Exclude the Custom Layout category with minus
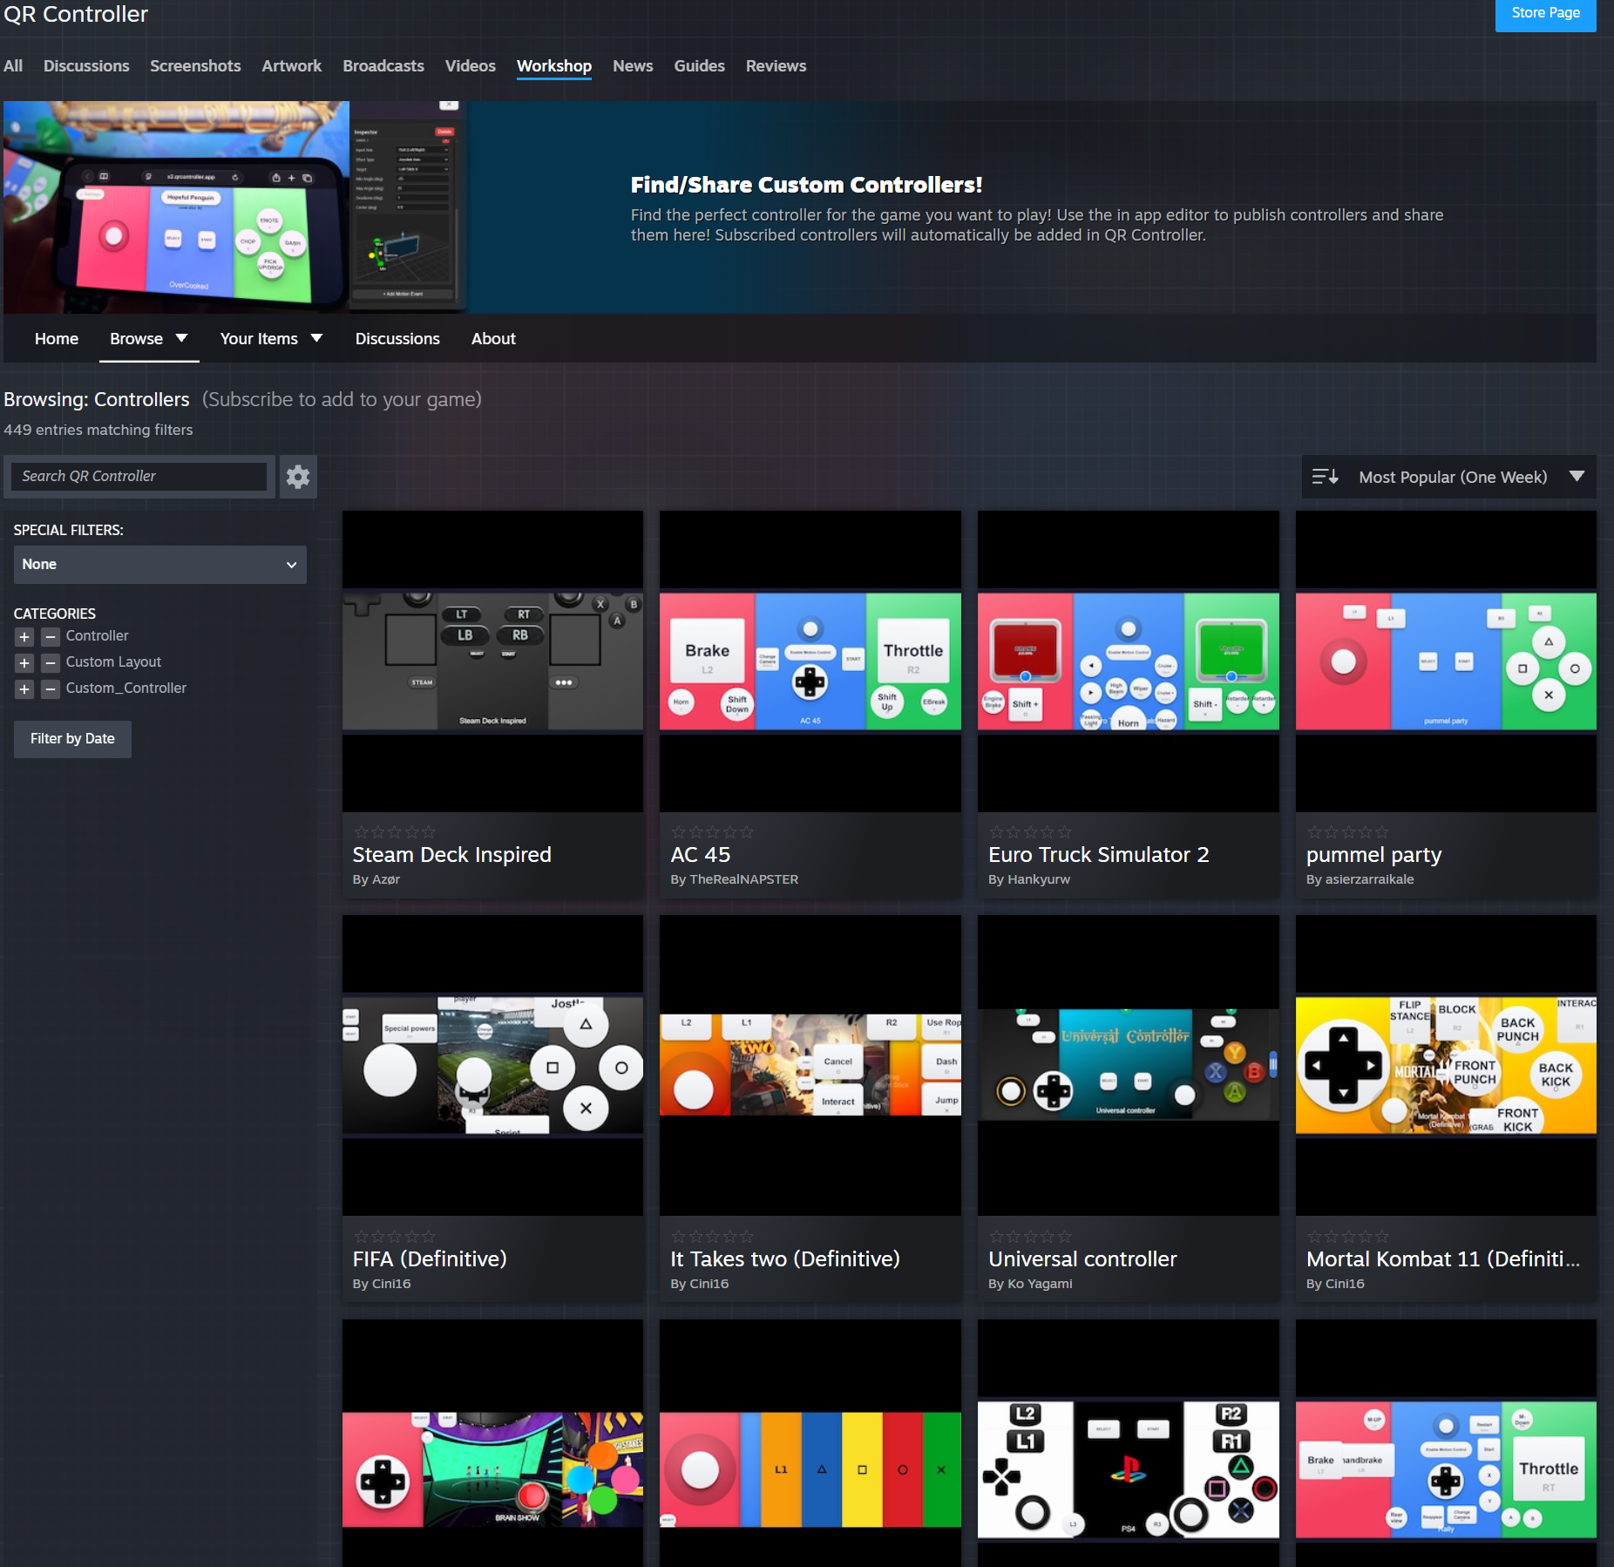 pyautogui.click(x=51, y=663)
